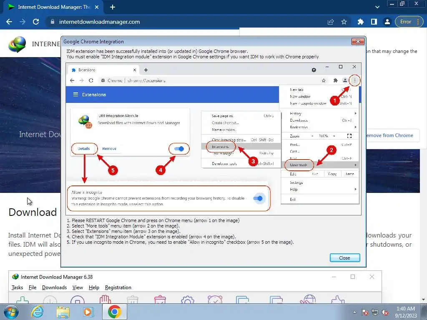Click the muted volume tray icon
427x320 pixels.
[385, 312]
